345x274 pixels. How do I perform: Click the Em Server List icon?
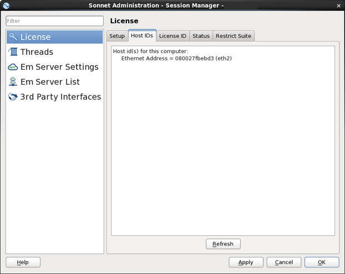pyautogui.click(x=13, y=82)
